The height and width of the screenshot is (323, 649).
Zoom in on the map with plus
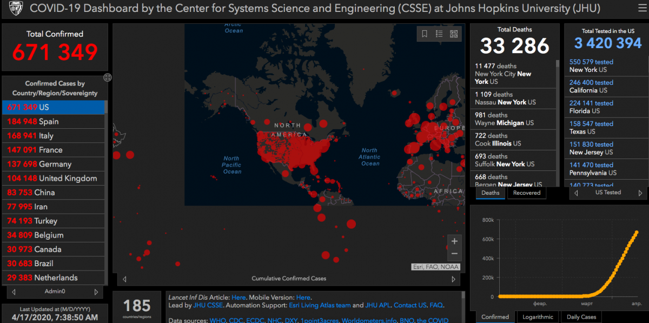click(454, 241)
